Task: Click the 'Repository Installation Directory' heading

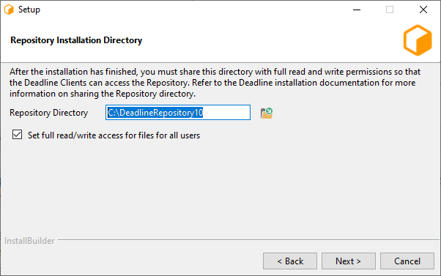Action: click(x=76, y=40)
